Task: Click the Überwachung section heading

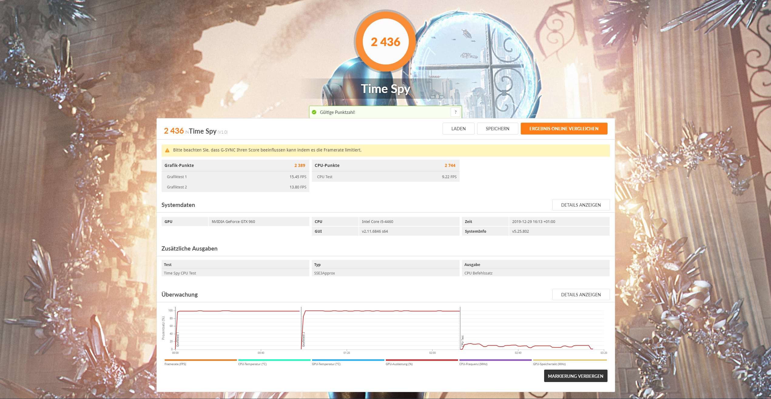Action: [x=180, y=294]
